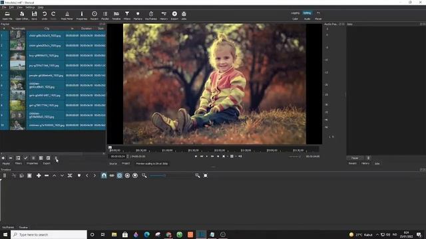Click the current timecode input field

coord(118,157)
